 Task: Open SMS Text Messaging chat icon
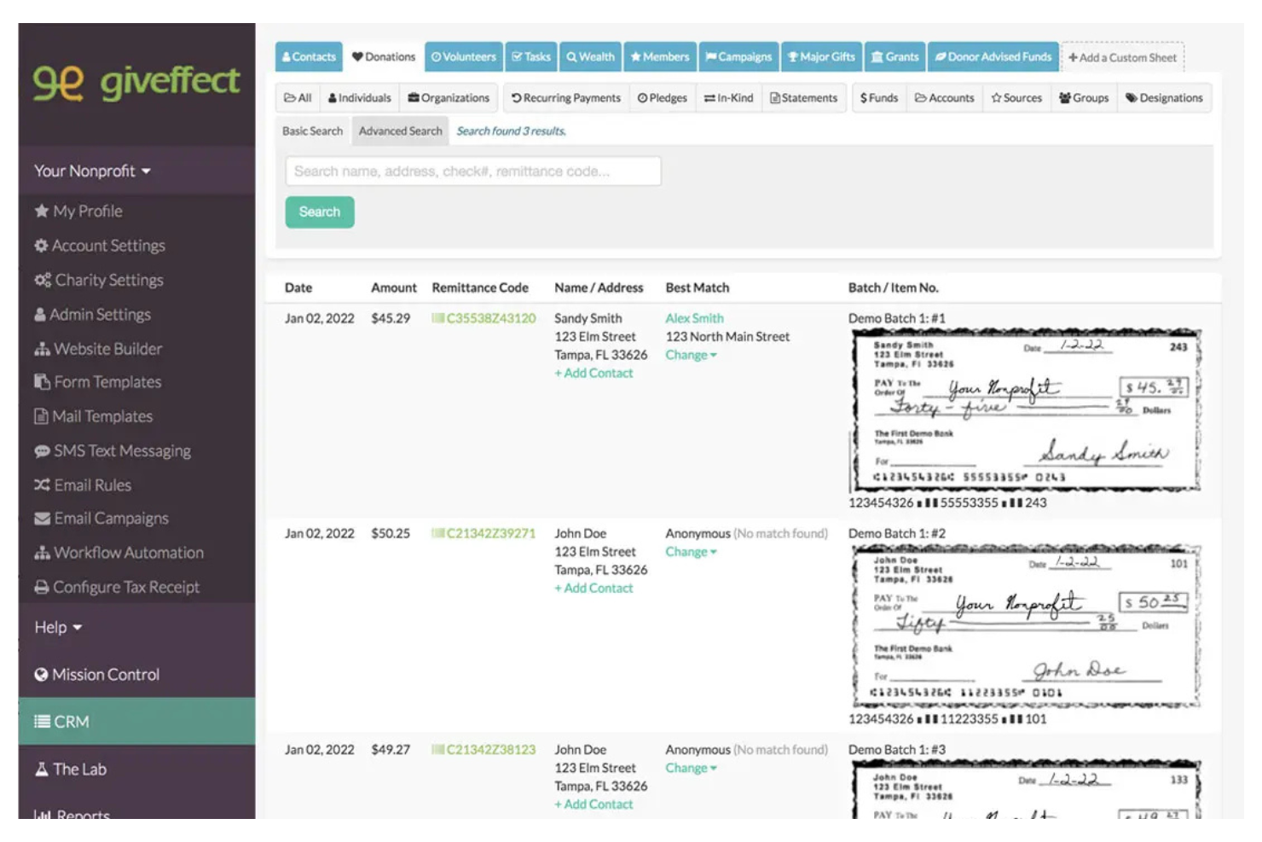41,450
